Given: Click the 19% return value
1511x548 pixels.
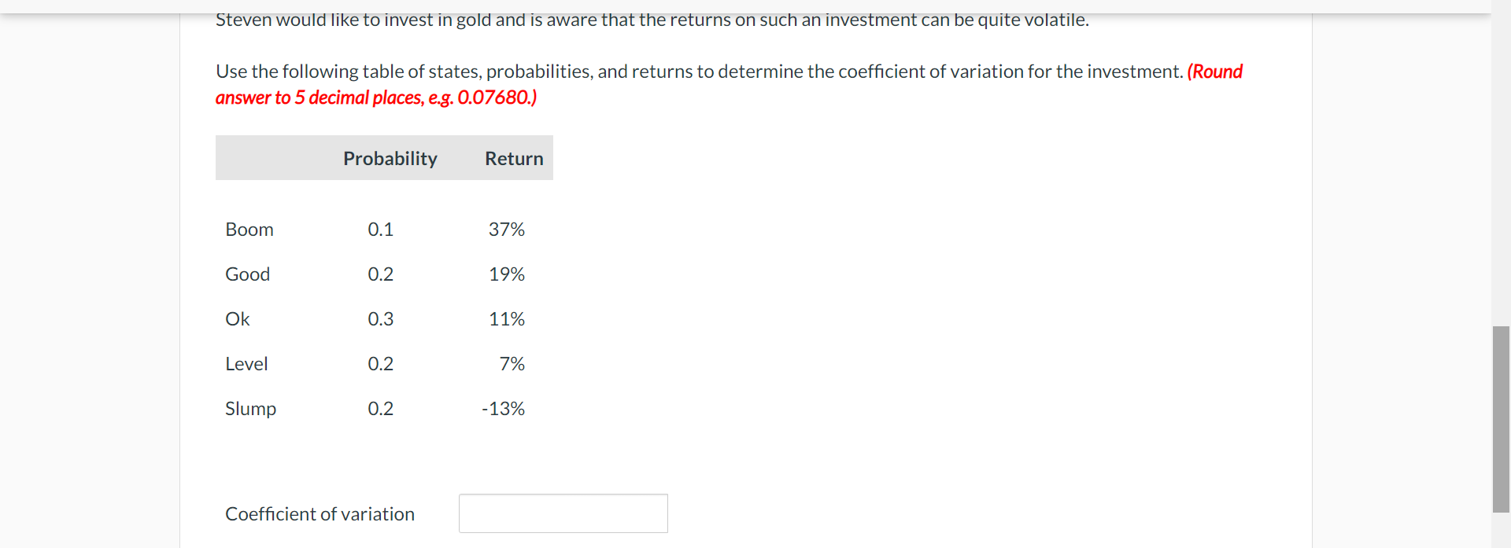Looking at the screenshot, I should [x=506, y=274].
